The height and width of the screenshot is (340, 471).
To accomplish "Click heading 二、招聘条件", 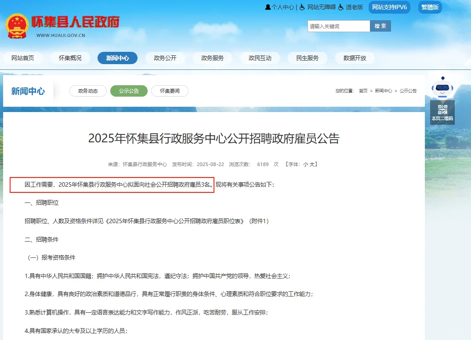I will [x=41, y=239].
